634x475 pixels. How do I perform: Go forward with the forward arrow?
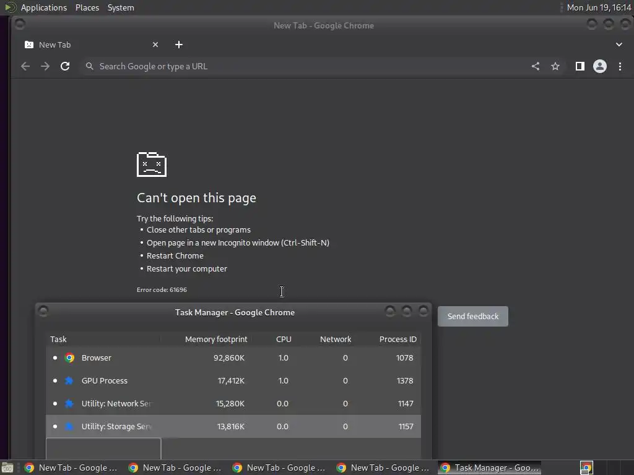tap(45, 66)
